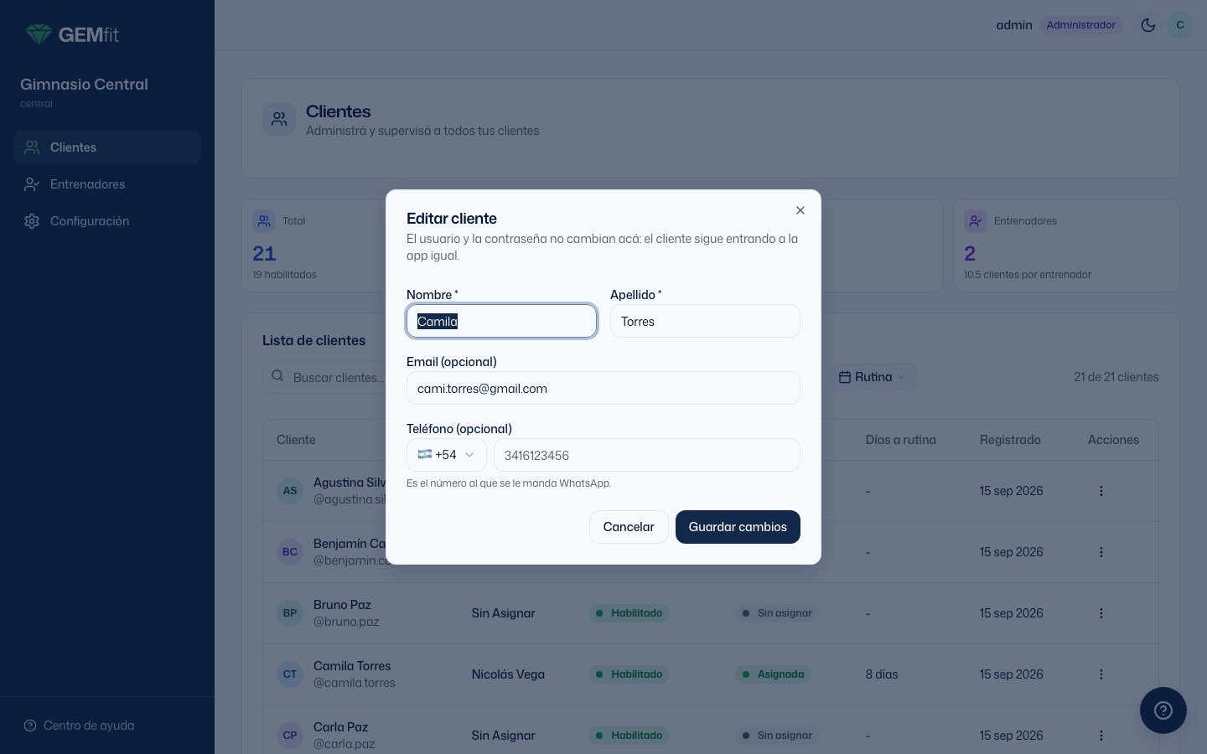The height and width of the screenshot is (754, 1207).
Task: Click the "21 de 21 clientes" count
Action: click(x=1116, y=377)
